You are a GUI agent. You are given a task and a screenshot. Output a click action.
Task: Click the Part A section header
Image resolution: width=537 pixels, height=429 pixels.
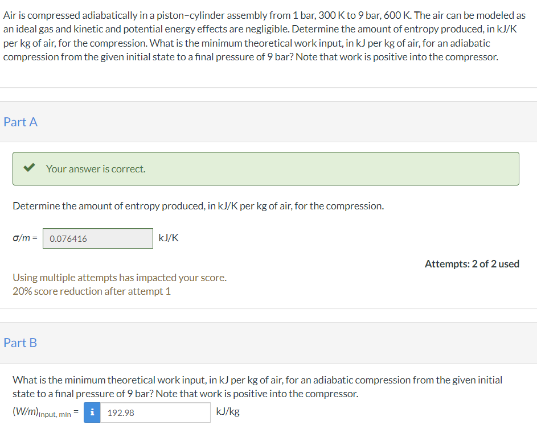tap(21, 122)
